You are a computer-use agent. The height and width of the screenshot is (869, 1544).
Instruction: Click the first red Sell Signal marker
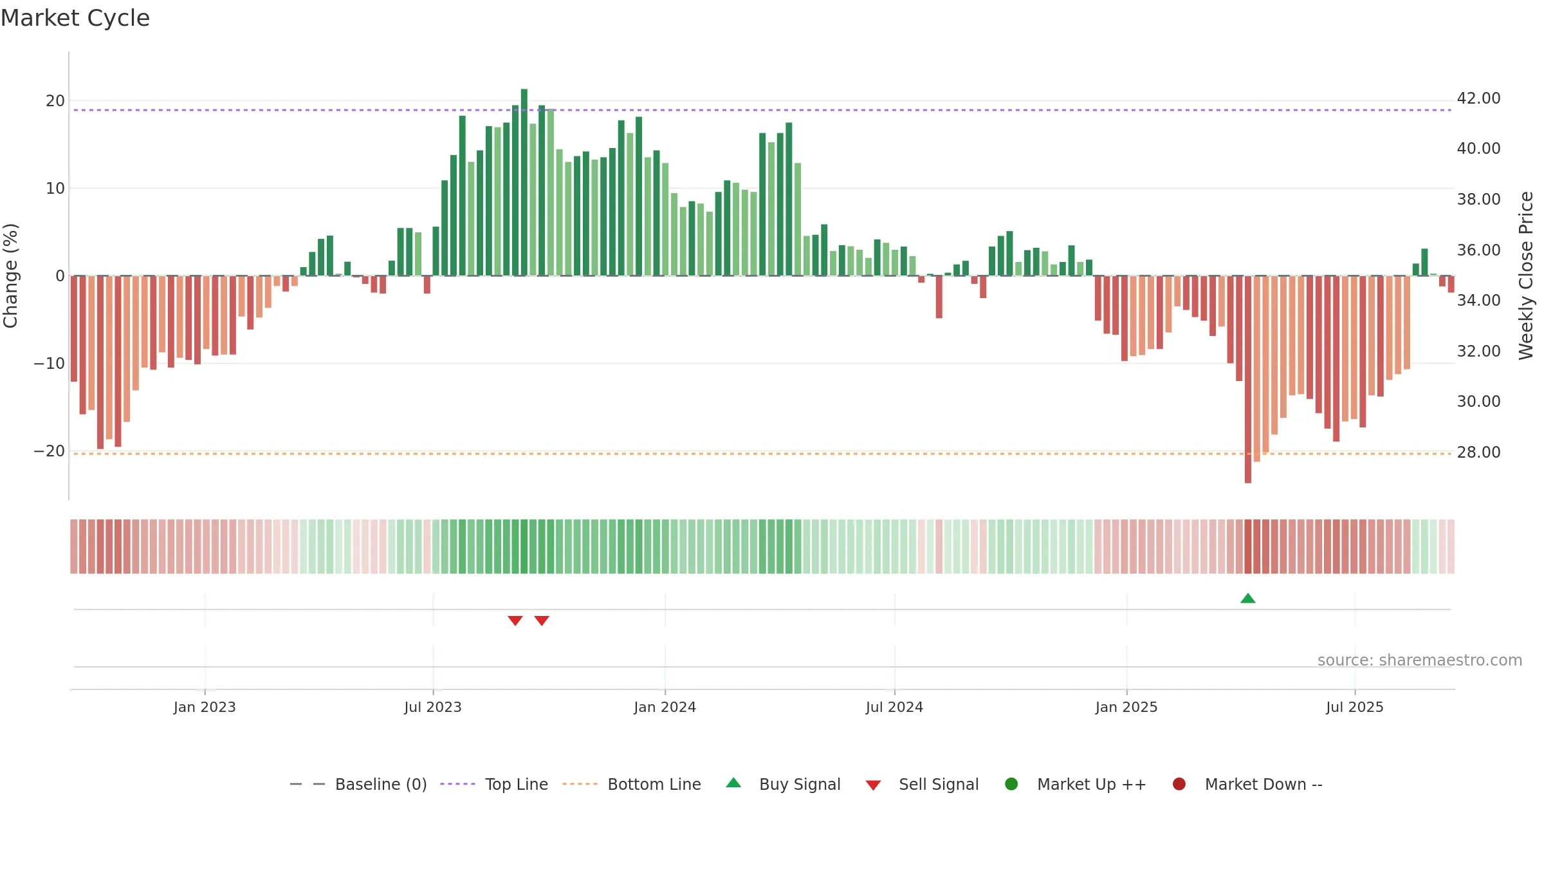[515, 621]
